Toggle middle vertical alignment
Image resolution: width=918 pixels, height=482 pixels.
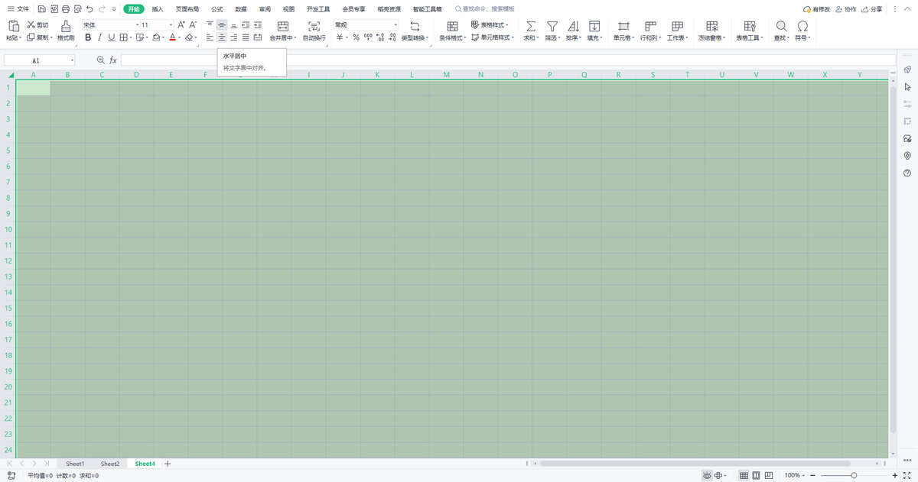[222, 25]
